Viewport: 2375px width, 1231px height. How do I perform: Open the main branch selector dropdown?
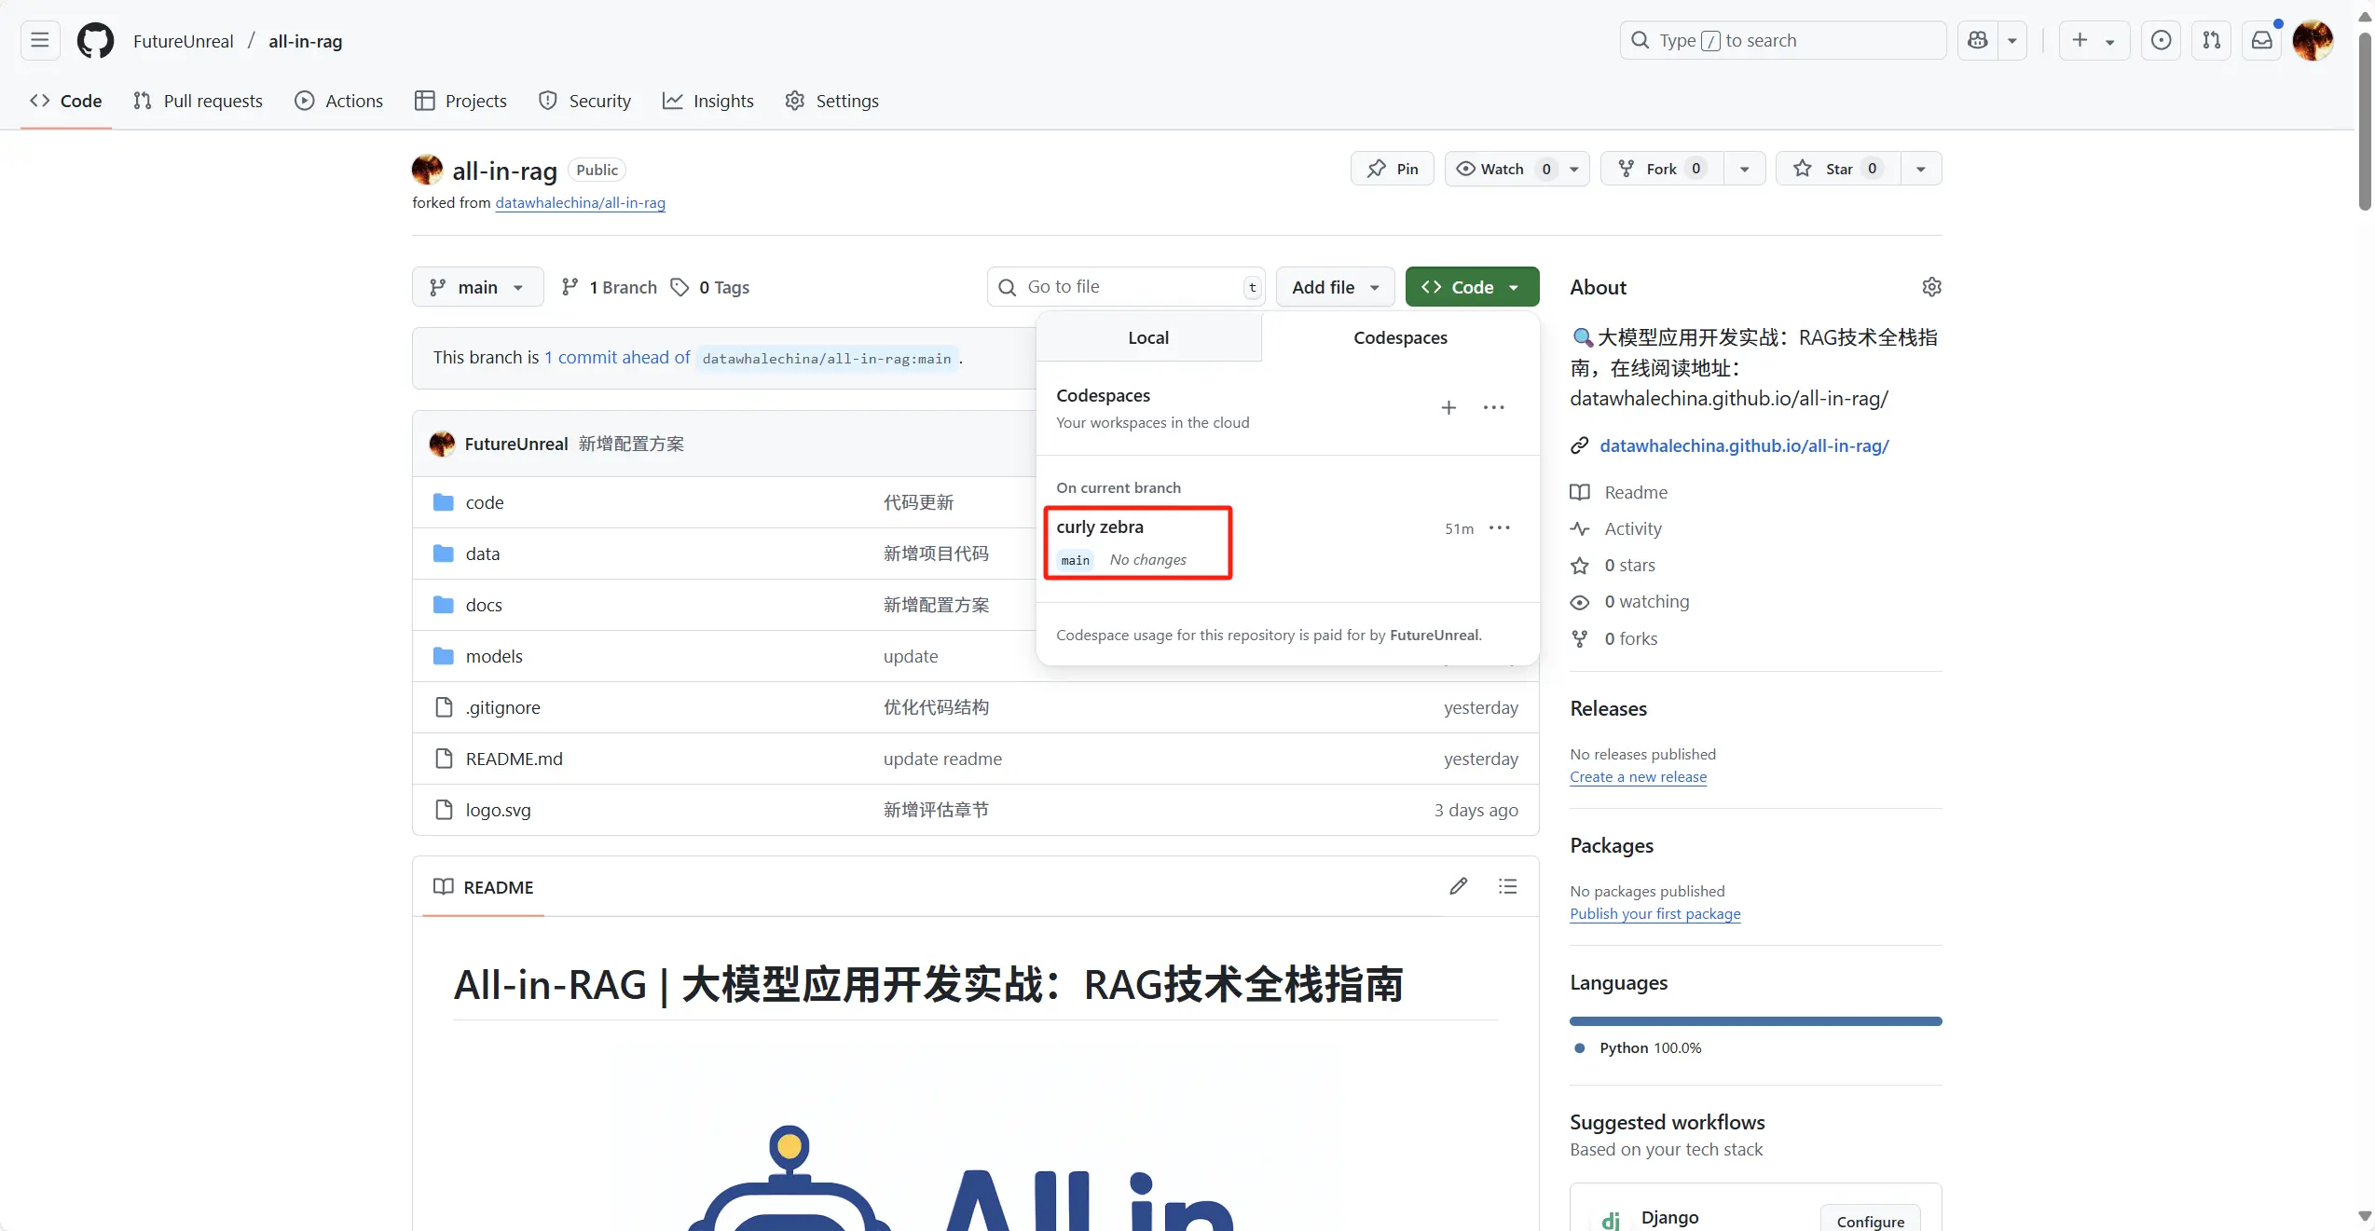477,287
